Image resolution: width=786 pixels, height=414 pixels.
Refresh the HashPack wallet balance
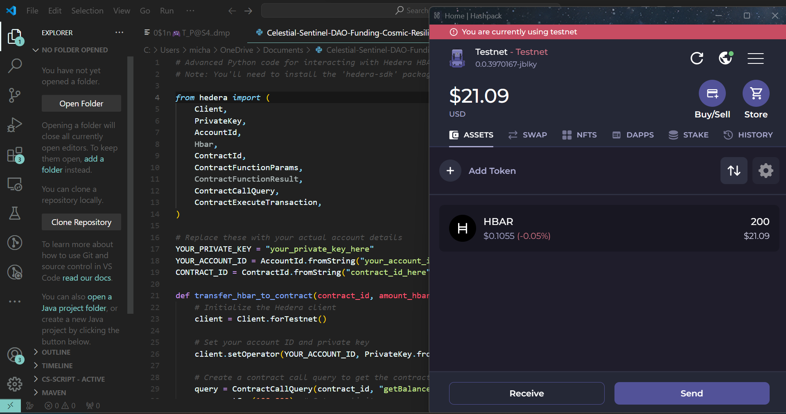pos(697,58)
